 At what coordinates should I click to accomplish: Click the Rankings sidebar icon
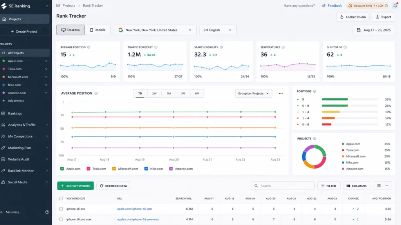pyautogui.click(x=3, y=114)
